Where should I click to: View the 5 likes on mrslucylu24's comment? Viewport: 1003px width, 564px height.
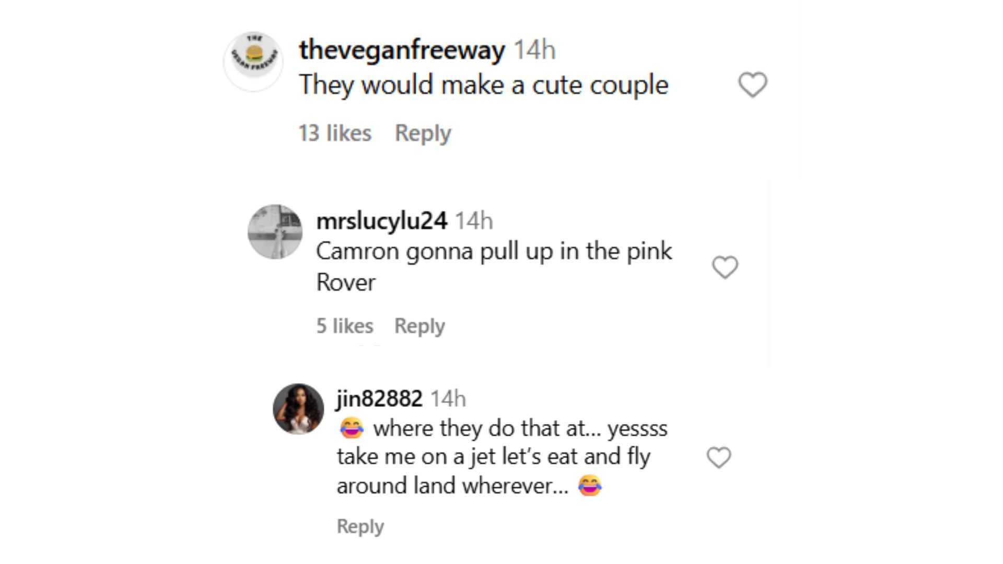pos(345,326)
